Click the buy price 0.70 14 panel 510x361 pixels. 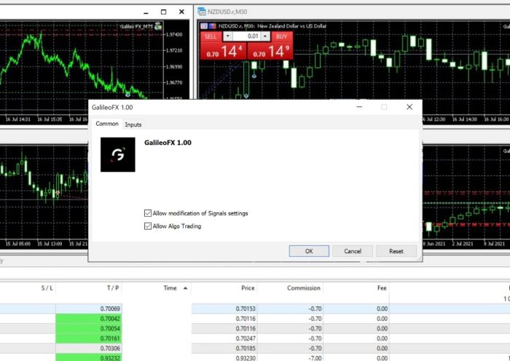pos(270,52)
